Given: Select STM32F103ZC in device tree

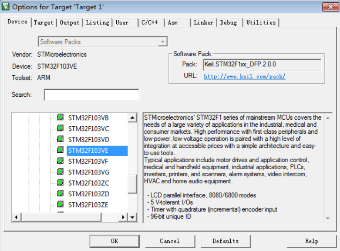Looking at the screenshot, I should [x=89, y=183].
